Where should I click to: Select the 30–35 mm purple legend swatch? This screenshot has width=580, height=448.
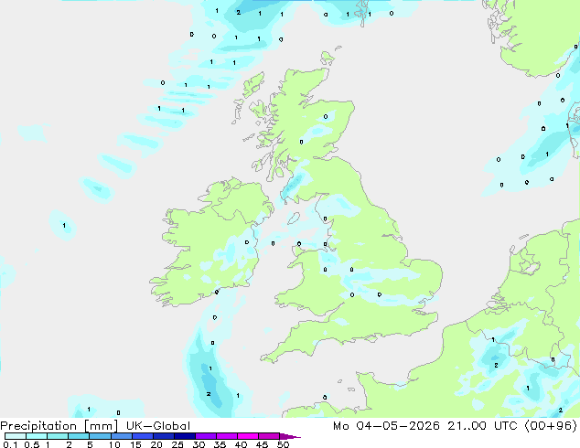point(205,436)
